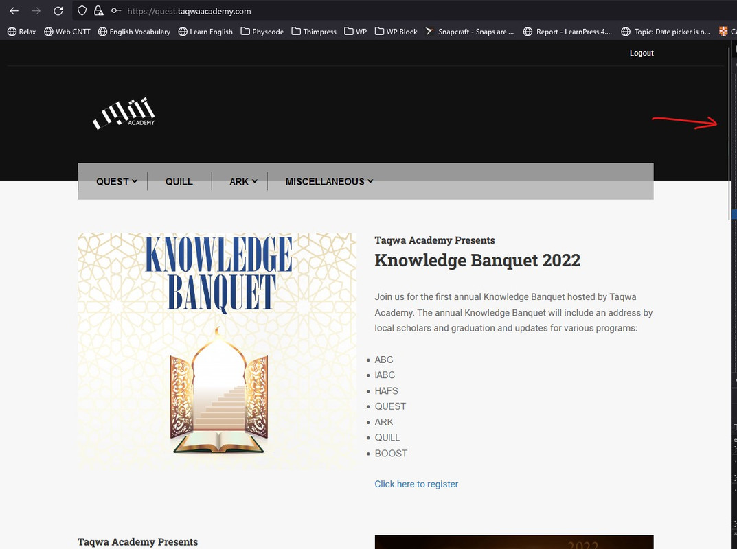Click the Knowledge Banquet poster image
This screenshot has height=549, width=737.
coord(217,351)
